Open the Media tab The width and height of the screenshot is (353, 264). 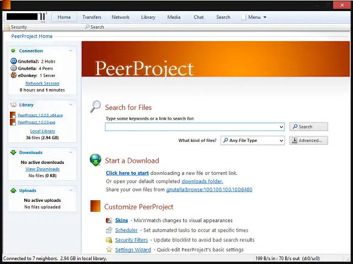point(174,17)
